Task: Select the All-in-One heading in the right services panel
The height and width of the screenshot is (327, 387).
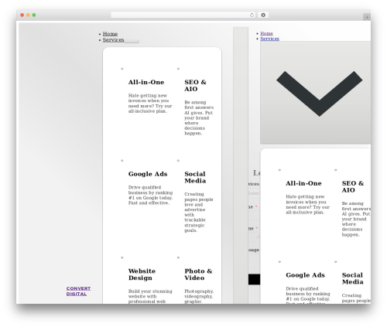Action: 303,183
